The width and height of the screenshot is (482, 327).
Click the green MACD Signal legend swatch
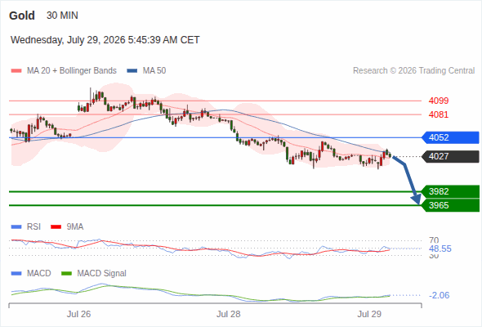[x=66, y=274]
